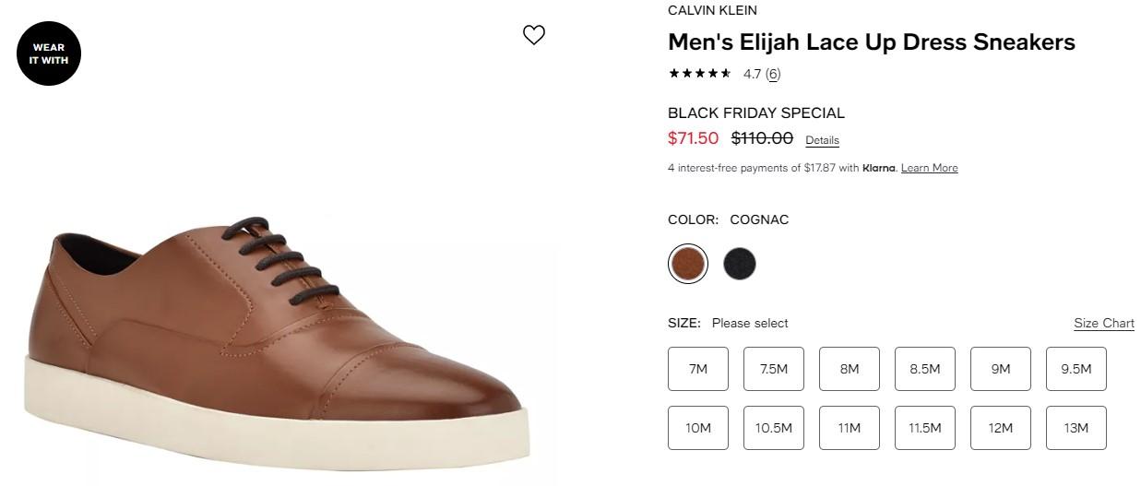Open the Size Chart link
Screen dimensions: 1141x486
coord(1103,323)
